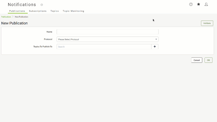Click the Protocol dropdown caret arrow

coord(156,39)
